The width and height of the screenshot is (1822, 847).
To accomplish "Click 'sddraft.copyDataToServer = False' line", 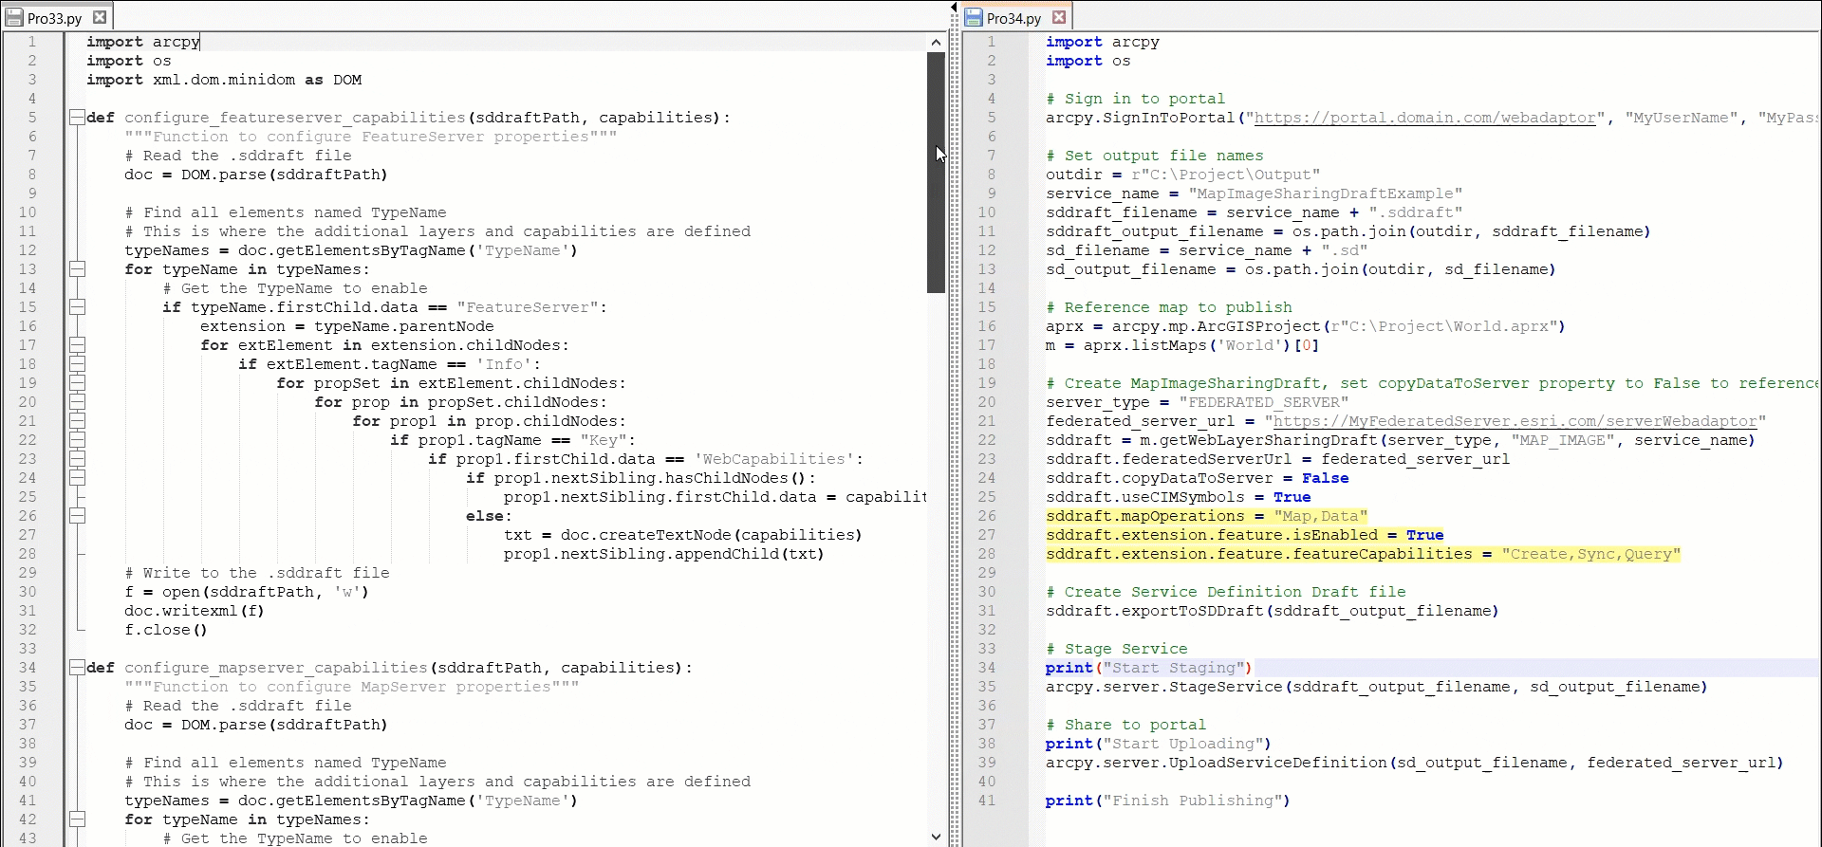I will point(1198,478).
